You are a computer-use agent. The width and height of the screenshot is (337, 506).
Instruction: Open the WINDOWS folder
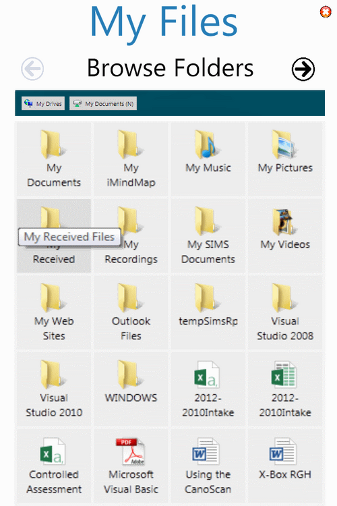(x=131, y=389)
